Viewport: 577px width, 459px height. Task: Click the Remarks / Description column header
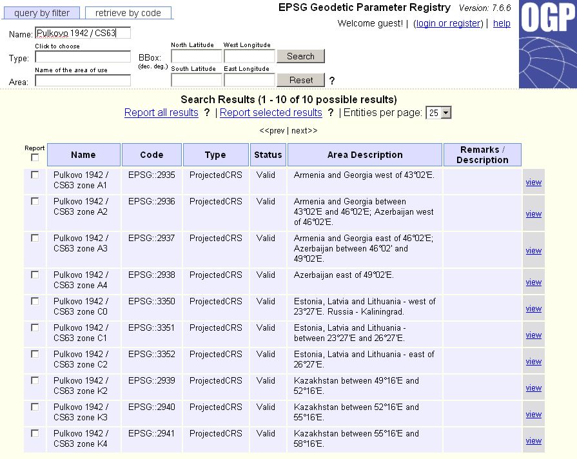482,155
